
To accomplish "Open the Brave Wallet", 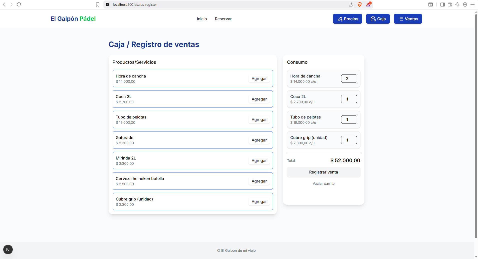I will (450, 4).
